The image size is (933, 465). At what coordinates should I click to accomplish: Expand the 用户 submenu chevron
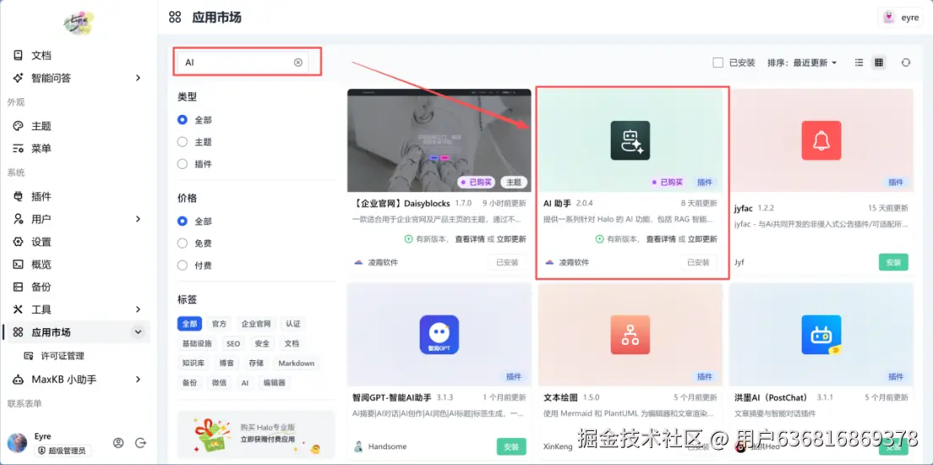tap(138, 219)
